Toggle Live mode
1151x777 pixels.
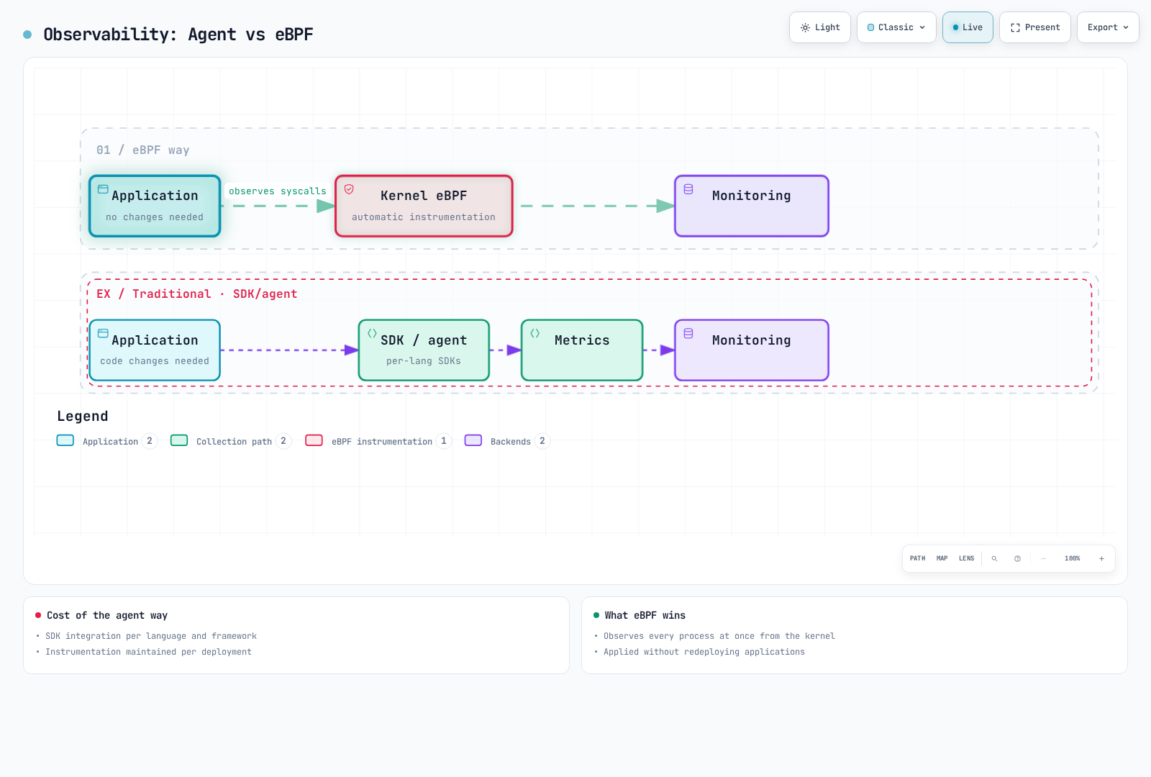pyautogui.click(x=968, y=27)
